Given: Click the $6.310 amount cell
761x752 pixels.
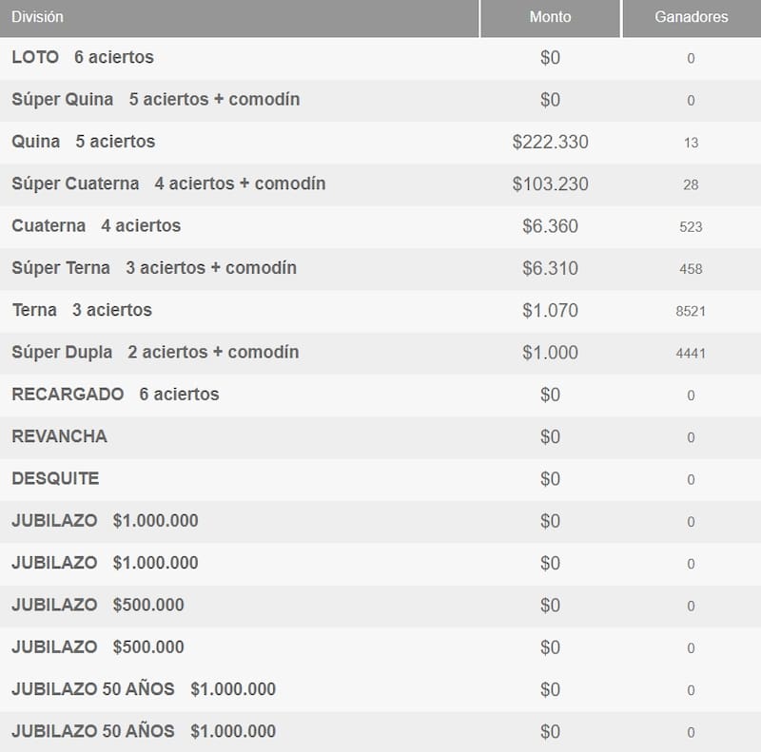Looking at the screenshot, I should click(550, 268).
